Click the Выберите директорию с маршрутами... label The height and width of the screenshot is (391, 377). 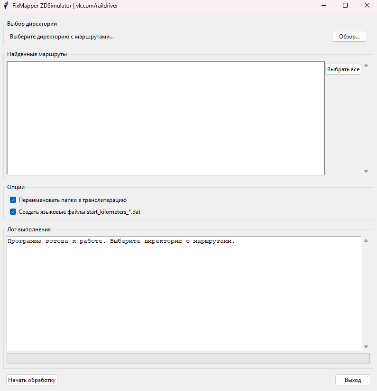coord(62,37)
